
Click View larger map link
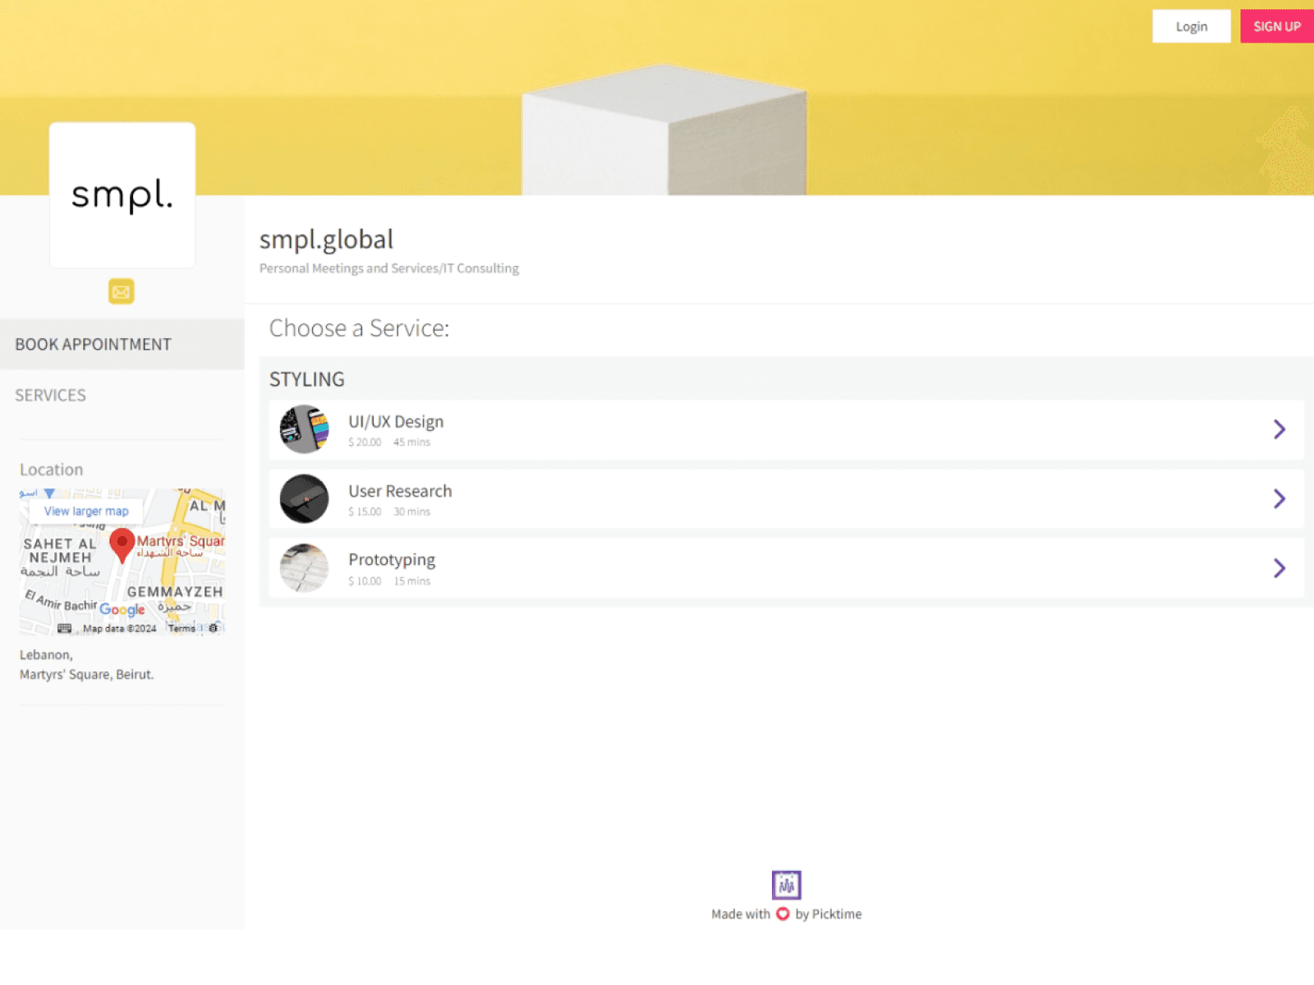86,511
